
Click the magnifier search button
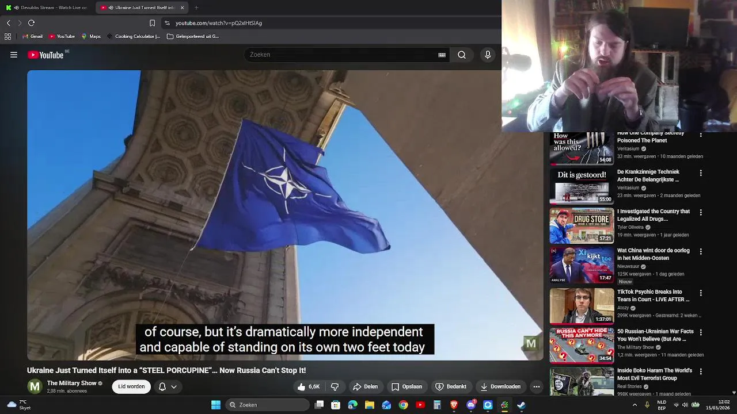pos(462,55)
